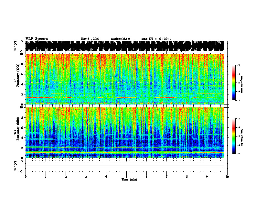Click the ch.1 'Frequency (kHz)' axis label
This screenshot has width=256, height=198.
18,75
